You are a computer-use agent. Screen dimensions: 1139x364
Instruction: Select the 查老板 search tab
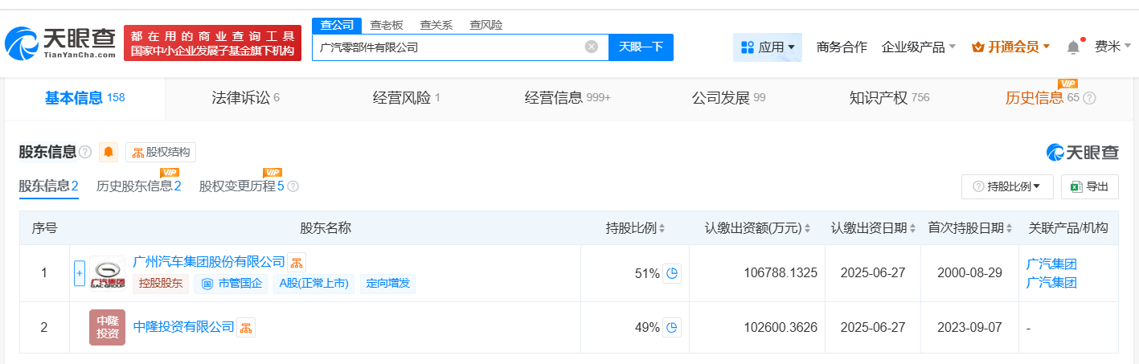(x=387, y=25)
